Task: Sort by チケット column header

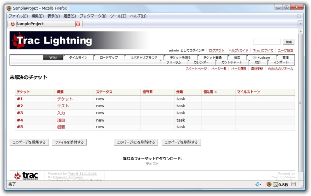Action: pyautogui.click(x=23, y=92)
